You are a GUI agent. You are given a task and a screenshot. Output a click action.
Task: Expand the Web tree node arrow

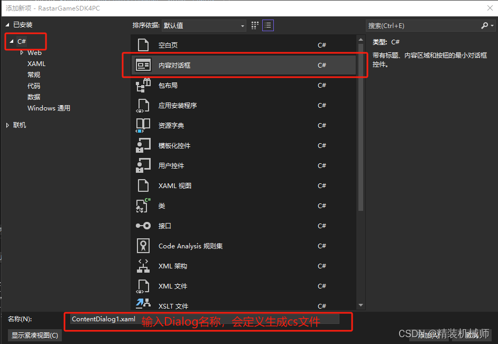pos(22,53)
